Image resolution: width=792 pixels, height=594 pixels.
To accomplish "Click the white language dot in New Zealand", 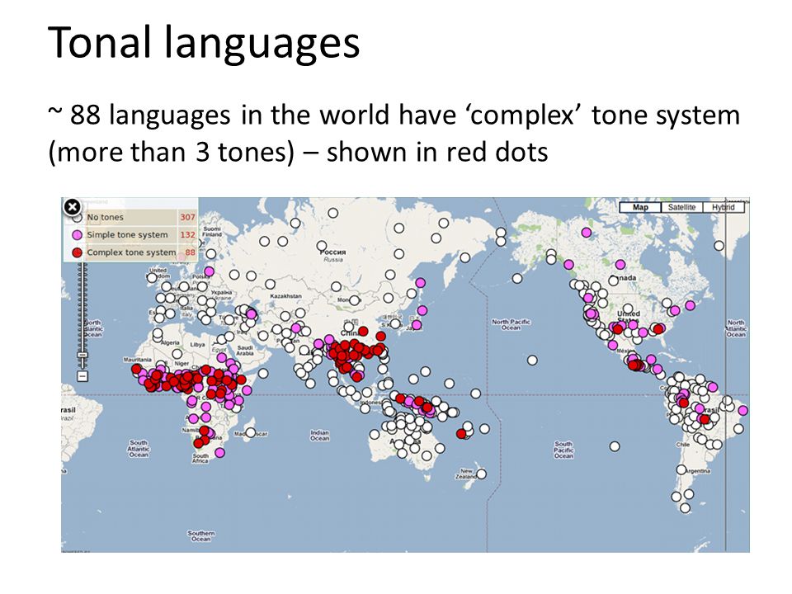I will tap(481, 474).
